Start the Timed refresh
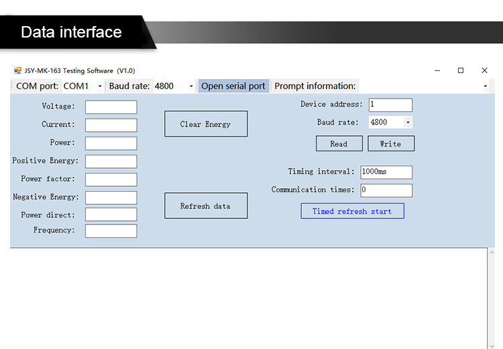 (x=352, y=211)
